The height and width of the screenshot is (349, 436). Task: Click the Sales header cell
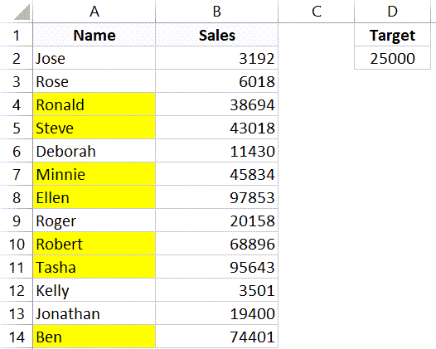216,35
